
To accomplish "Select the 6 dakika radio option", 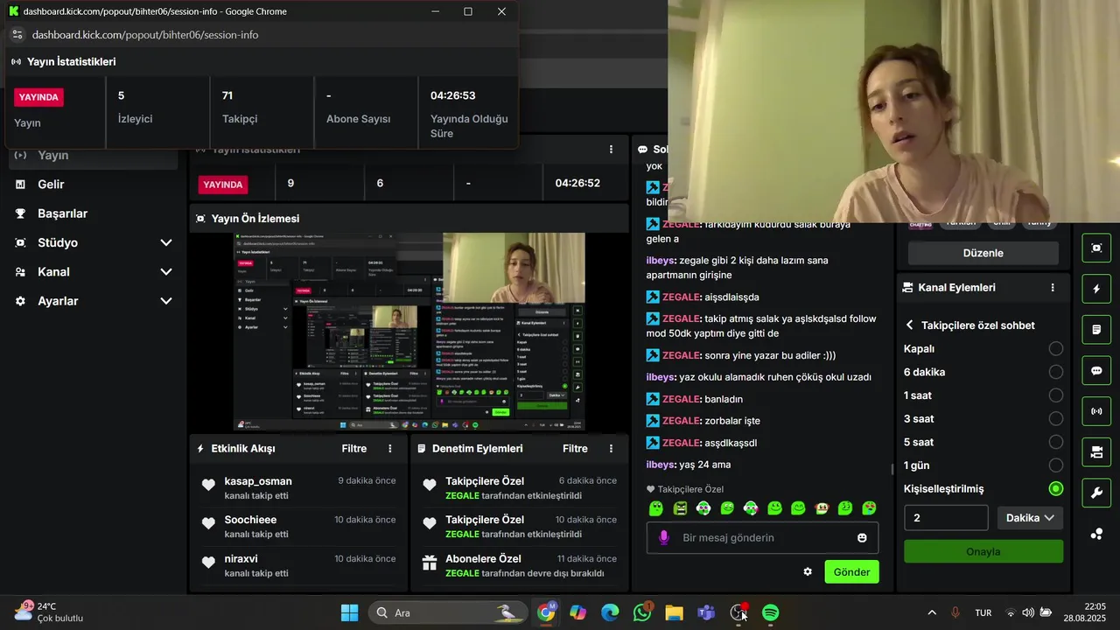I will [x=1056, y=372].
